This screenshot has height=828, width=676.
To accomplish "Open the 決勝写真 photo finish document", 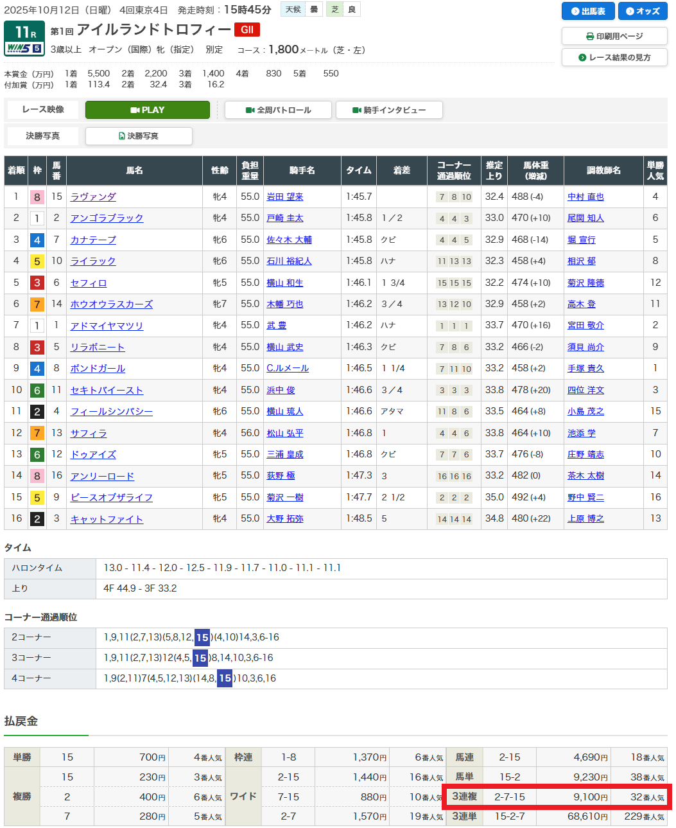I will (x=139, y=136).
